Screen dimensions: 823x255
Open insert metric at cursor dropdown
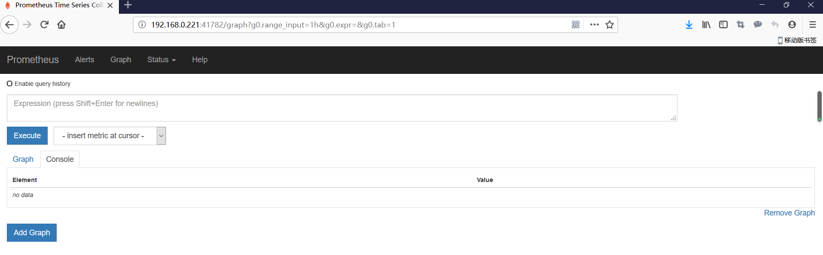pos(110,136)
